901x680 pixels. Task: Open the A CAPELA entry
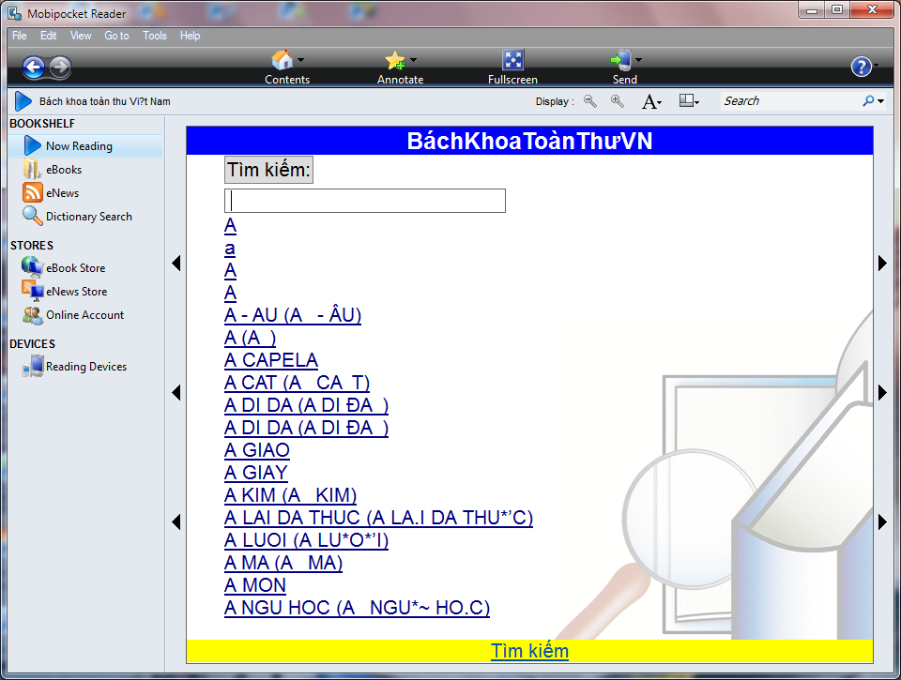tap(270, 360)
